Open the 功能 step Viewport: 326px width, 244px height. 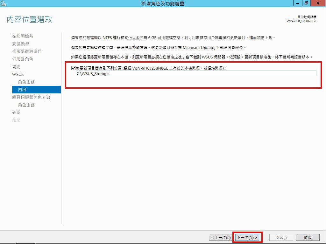(16, 67)
